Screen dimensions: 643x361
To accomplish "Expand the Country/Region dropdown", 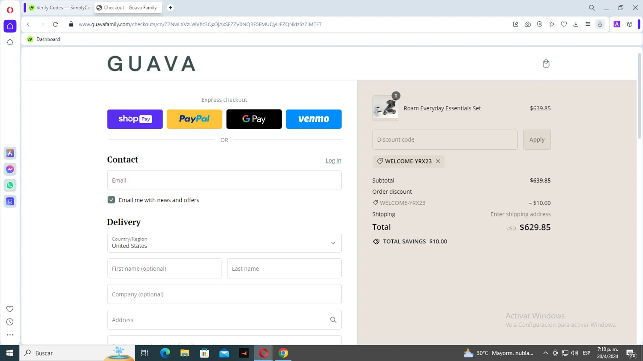I will (x=224, y=243).
